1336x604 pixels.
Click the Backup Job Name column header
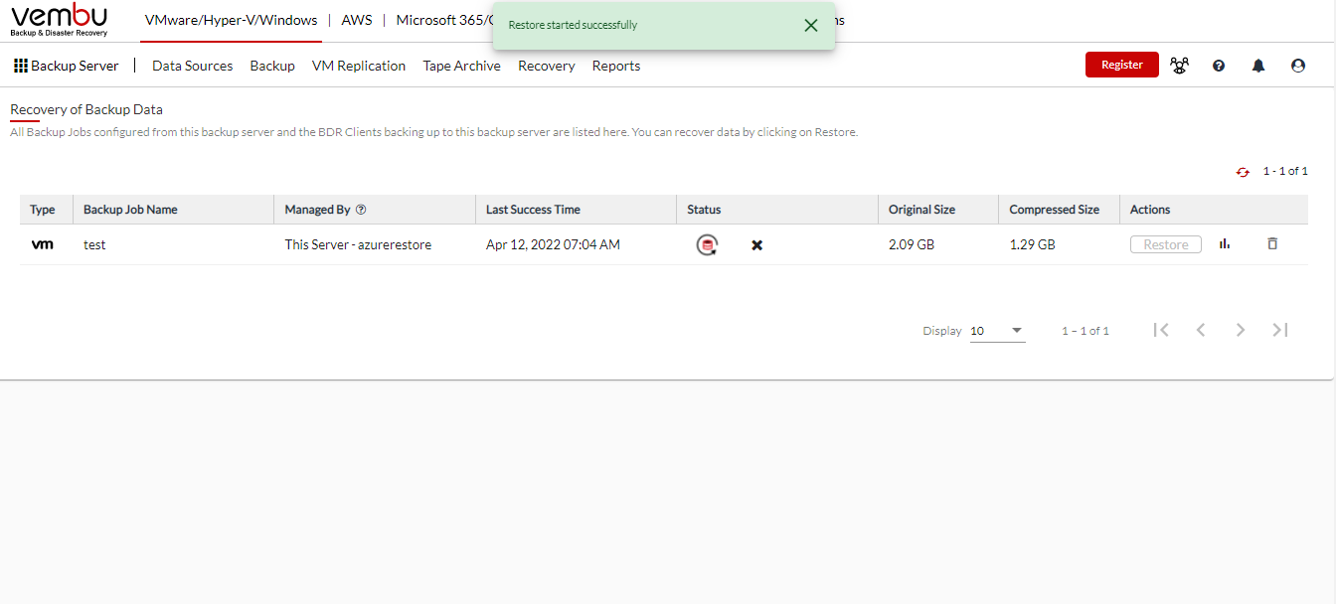(130, 210)
